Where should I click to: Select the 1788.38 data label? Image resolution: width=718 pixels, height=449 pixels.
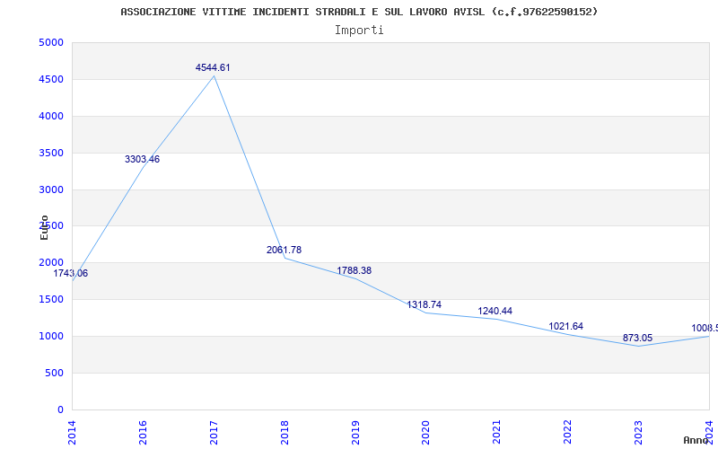click(x=354, y=271)
